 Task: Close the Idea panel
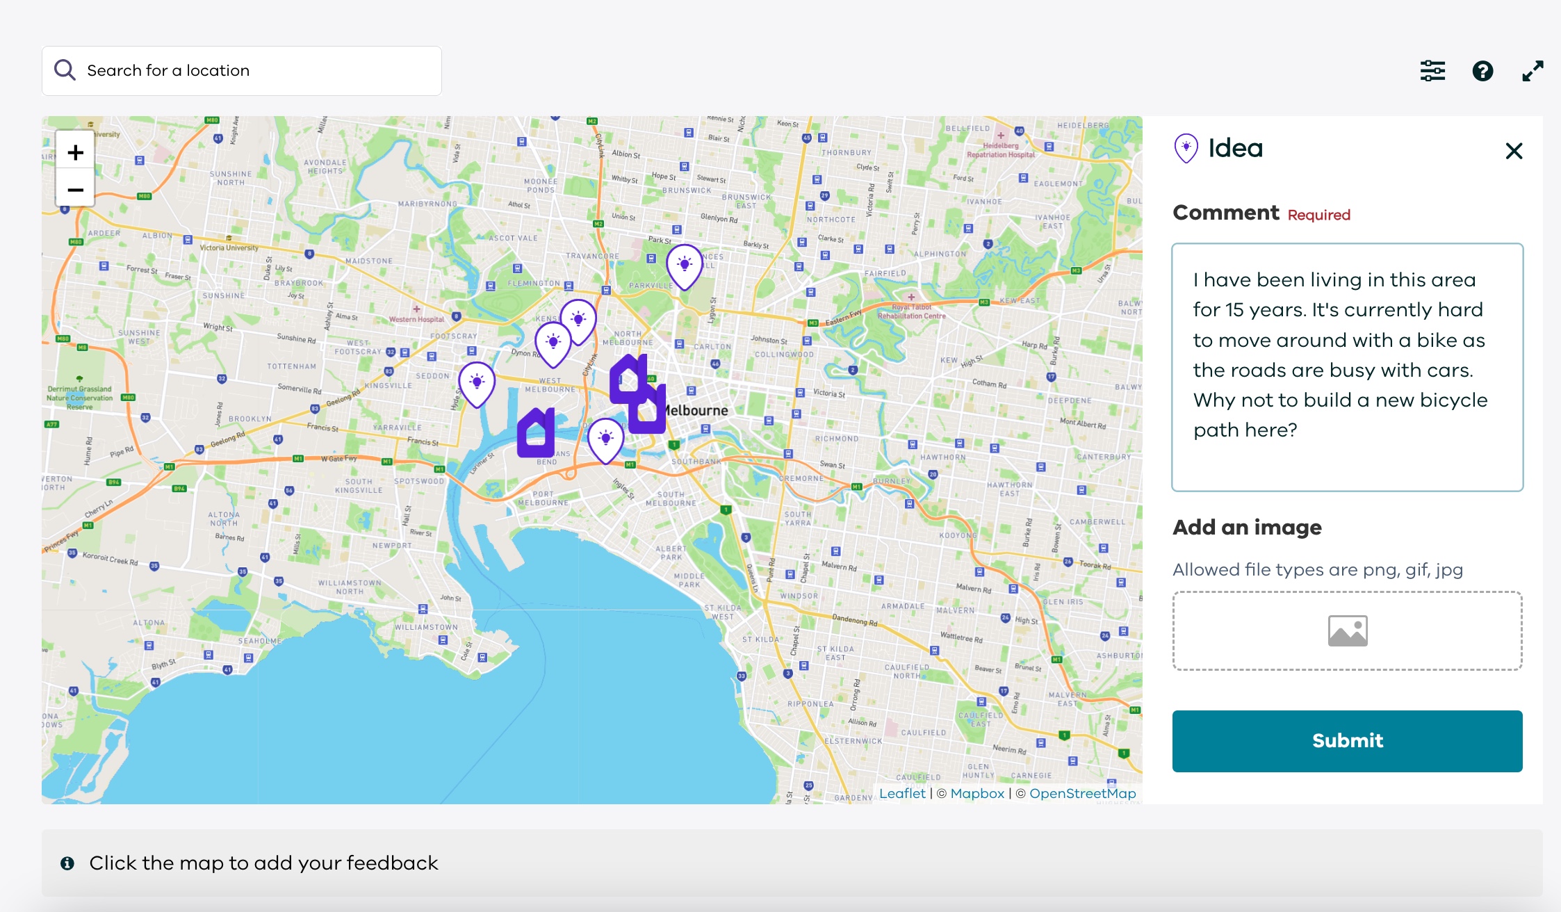1514,151
